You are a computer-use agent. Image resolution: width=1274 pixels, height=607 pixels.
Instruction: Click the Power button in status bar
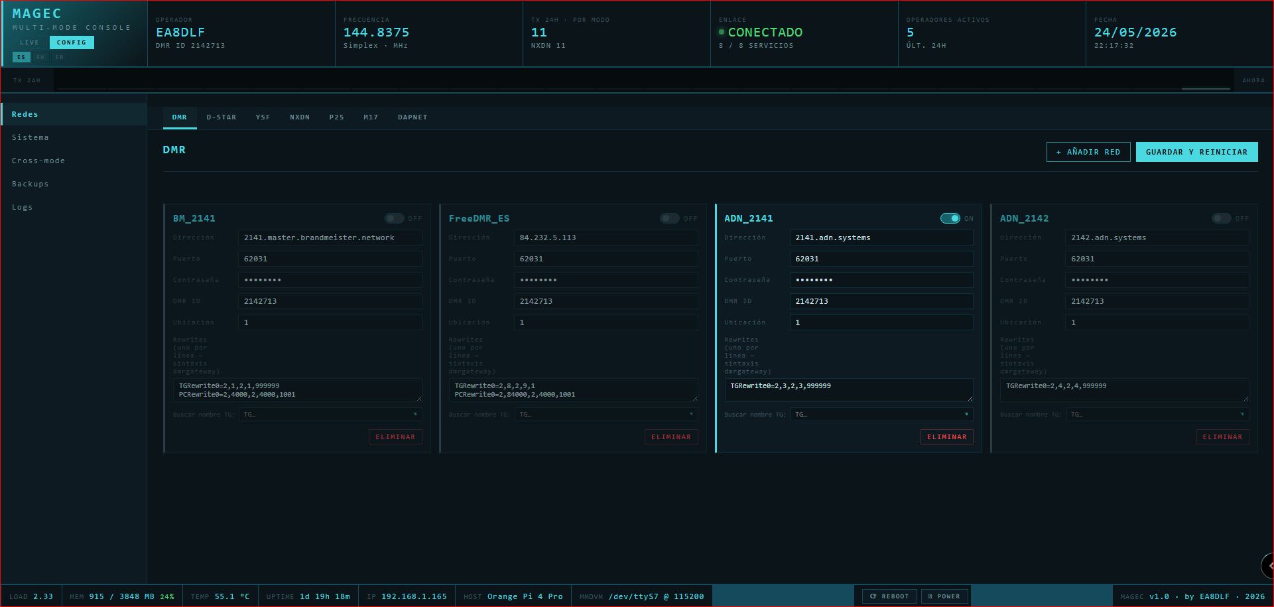[944, 596]
